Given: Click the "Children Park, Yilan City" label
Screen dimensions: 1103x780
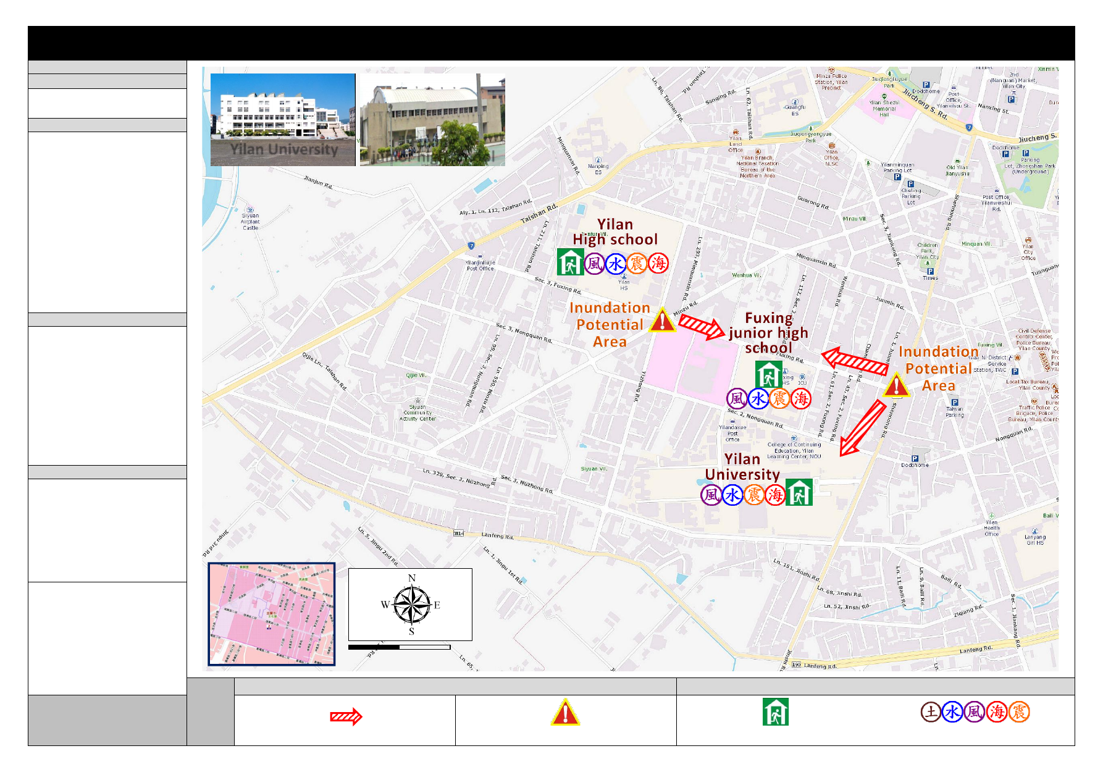Looking at the screenshot, I should tap(927, 251).
